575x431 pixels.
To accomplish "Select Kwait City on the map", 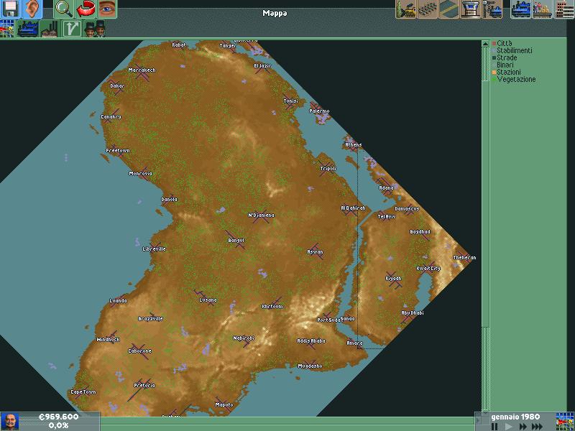I will pyautogui.click(x=428, y=269).
